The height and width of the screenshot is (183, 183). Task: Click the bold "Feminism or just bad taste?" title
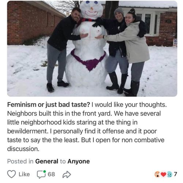point(49,105)
